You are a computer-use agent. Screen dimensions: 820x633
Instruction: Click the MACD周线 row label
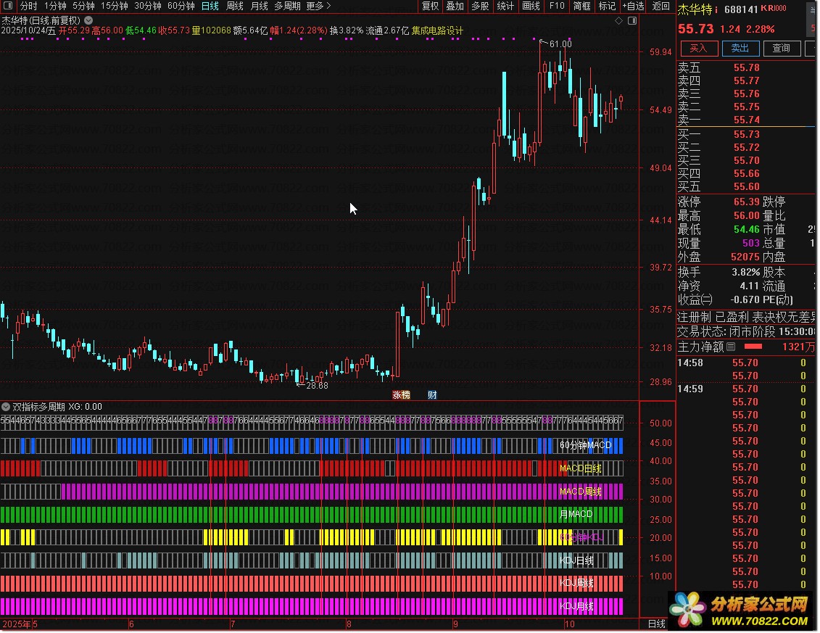click(x=581, y=491)
